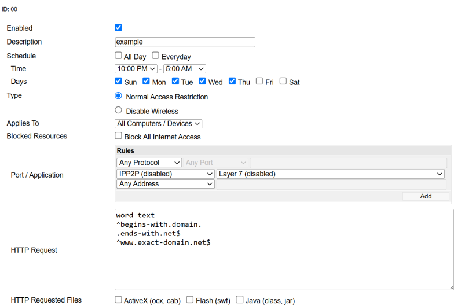Expand the IPP2P (disabled) dropdown

tap(166, 174)
